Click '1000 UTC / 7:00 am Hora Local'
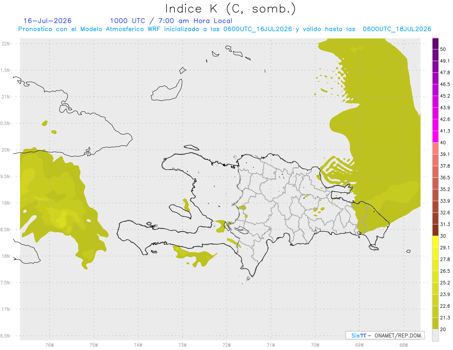The image size is (453, 350). click(171, 21)
